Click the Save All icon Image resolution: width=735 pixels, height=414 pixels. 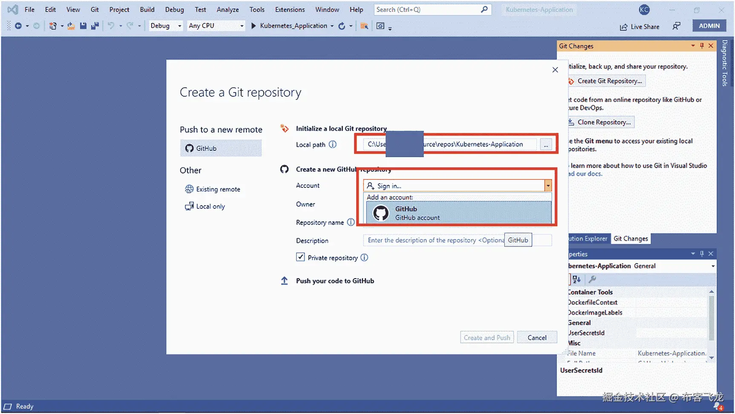point(95,26)
